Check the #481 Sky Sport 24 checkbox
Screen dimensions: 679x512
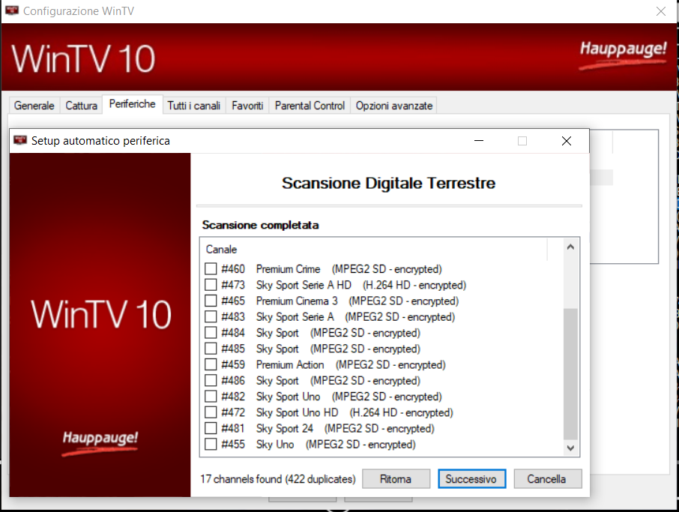[211, 428]
